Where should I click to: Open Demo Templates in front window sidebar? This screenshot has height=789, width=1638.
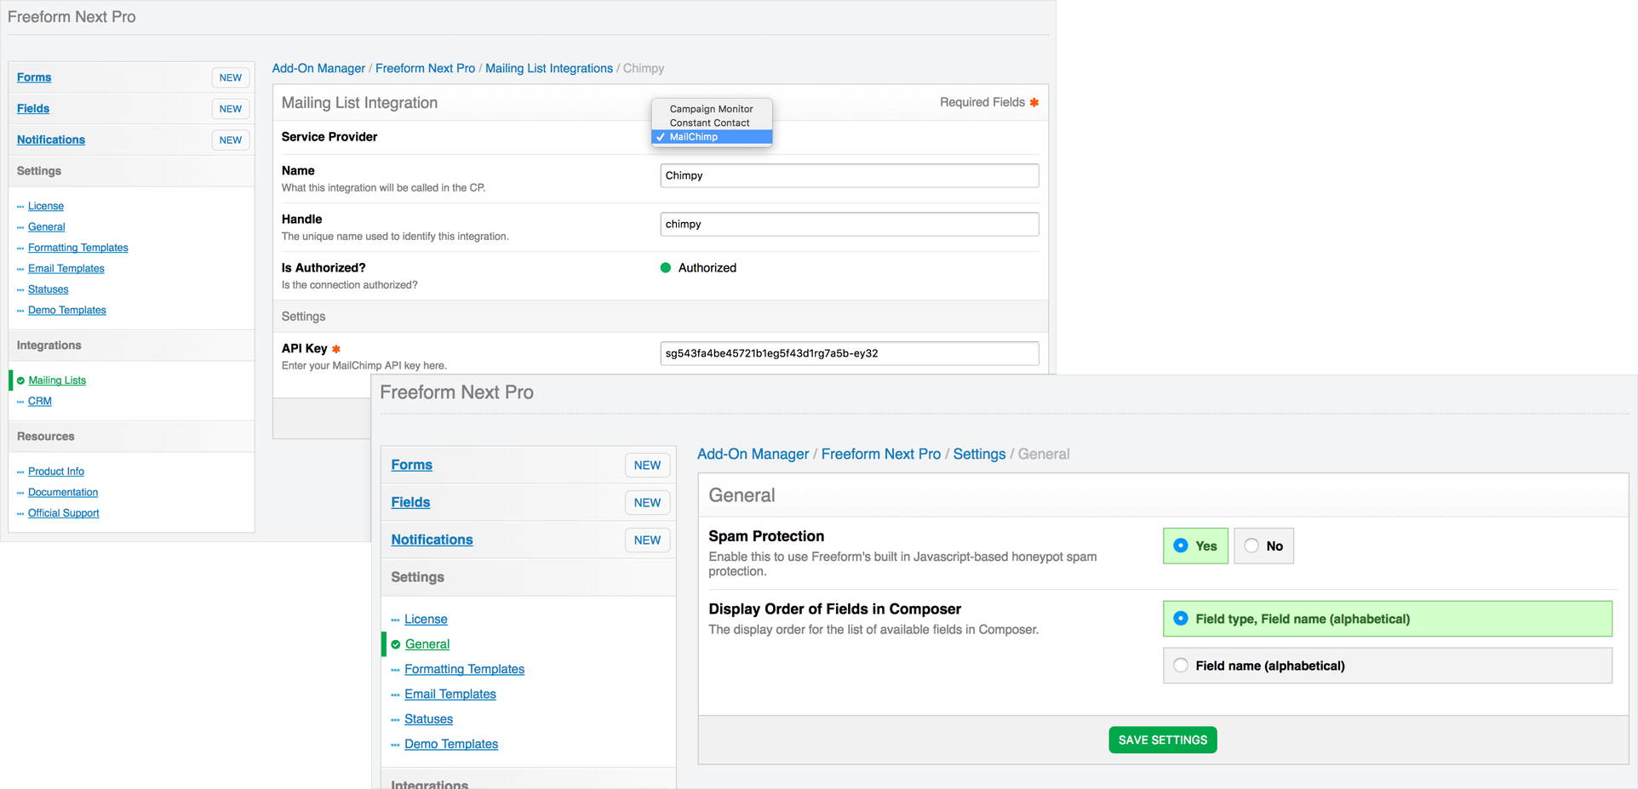(x=451, y=744)
